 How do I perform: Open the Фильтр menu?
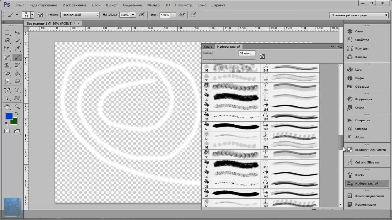pyautogui.click(x=153, y=5)
